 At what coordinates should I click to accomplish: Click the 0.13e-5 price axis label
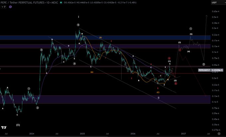(215, 96)
